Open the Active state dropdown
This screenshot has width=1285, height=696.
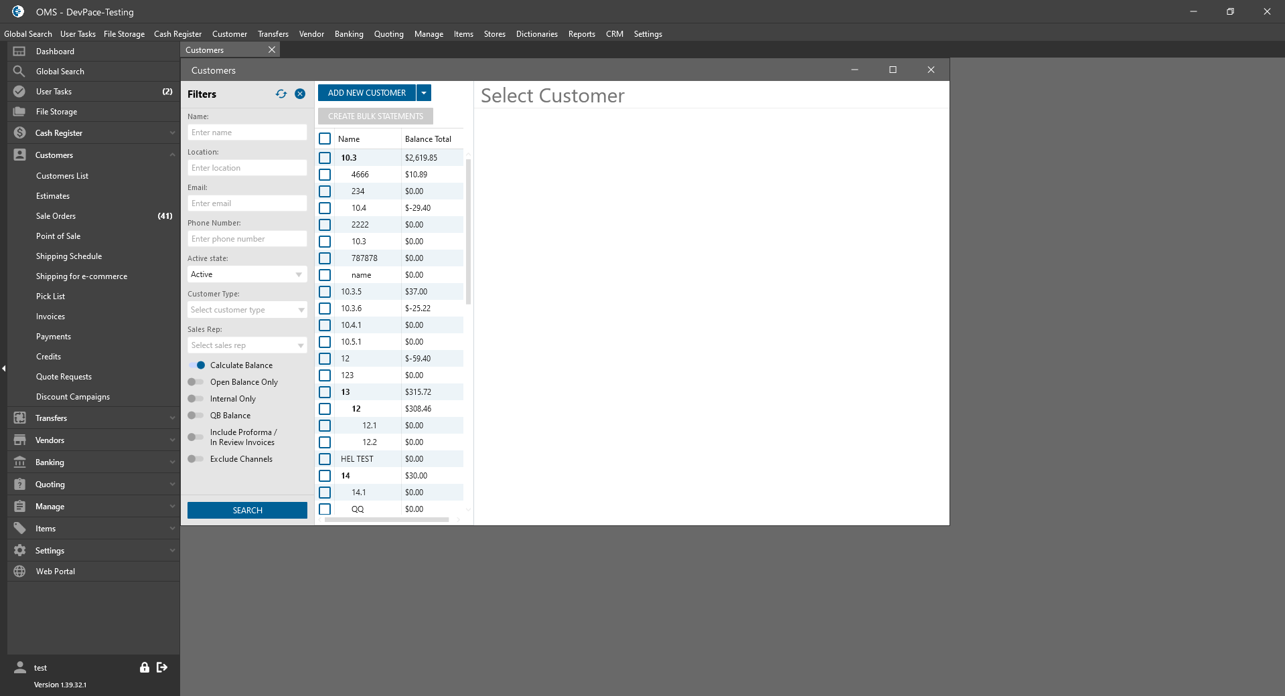coord(247,274)
